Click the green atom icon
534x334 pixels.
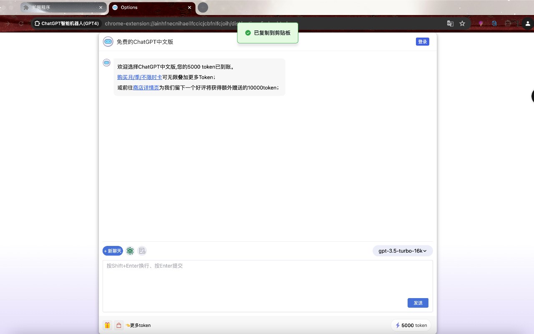click(130, 251)
